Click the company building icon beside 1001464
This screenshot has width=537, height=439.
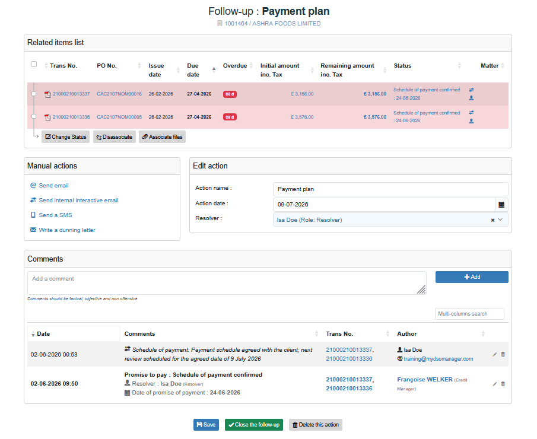coord(220,23)
